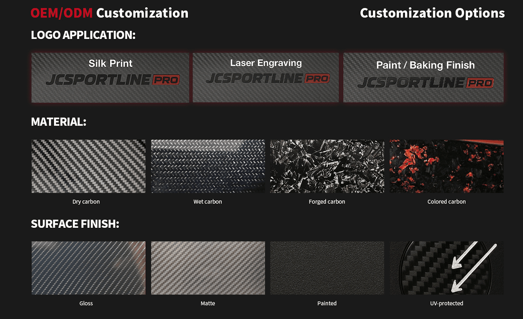
Task: Click the LOGO APPLICATION: section heading
Action: click(83, 35)
